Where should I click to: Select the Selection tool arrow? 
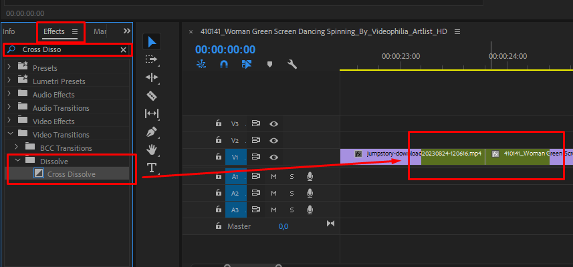[x=152, y=42]
